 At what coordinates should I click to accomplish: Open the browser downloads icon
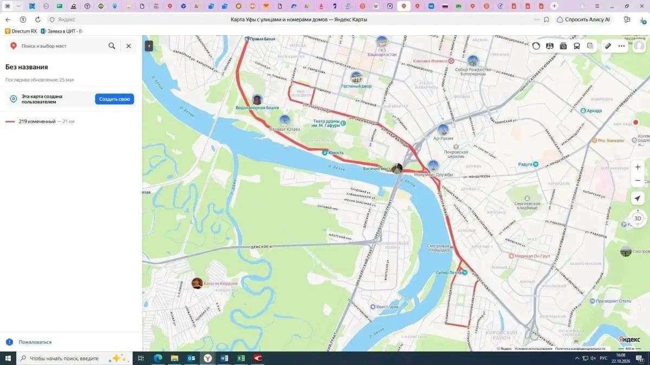pyautogui.click(x=643, y=19)
